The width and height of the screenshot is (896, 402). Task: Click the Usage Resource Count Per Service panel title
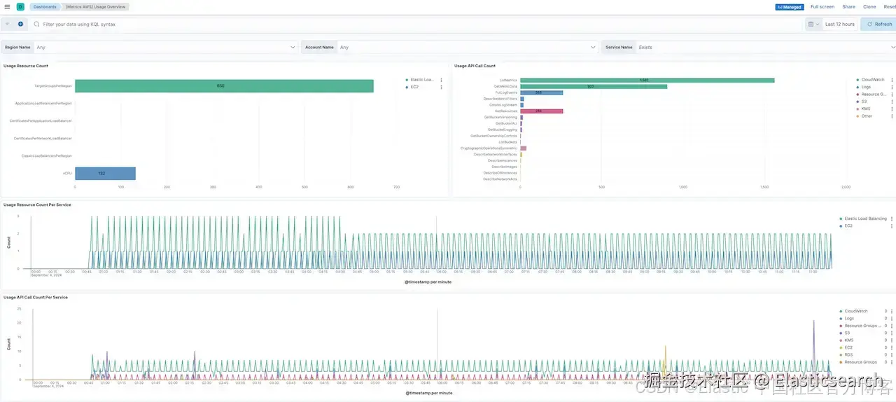37,205
